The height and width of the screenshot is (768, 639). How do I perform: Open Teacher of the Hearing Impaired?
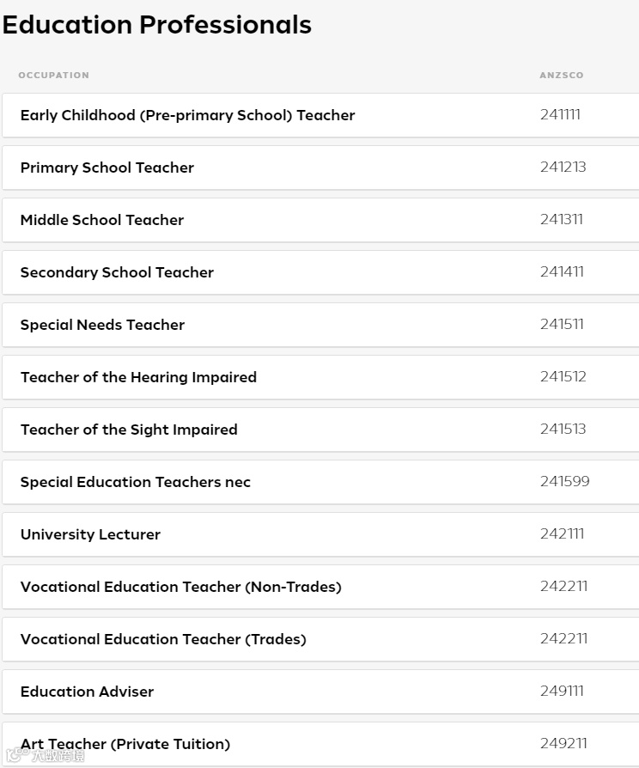[138, 377]
